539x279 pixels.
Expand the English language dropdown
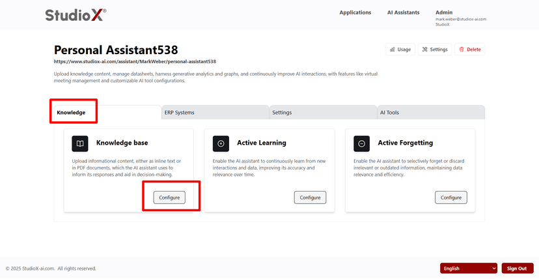coord(469,269)
